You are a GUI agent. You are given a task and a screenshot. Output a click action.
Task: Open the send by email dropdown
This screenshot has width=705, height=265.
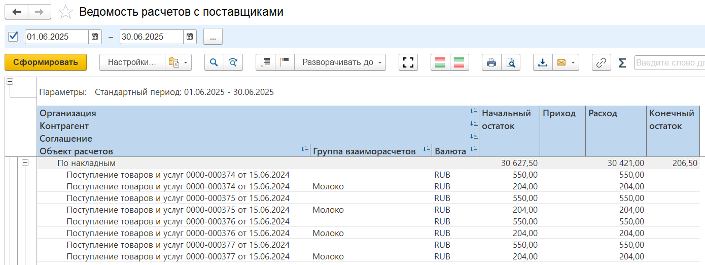coord(566,62)
